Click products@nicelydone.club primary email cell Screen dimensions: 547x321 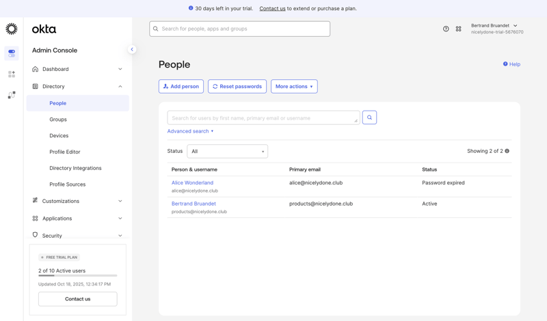click(x=321, y=204)
